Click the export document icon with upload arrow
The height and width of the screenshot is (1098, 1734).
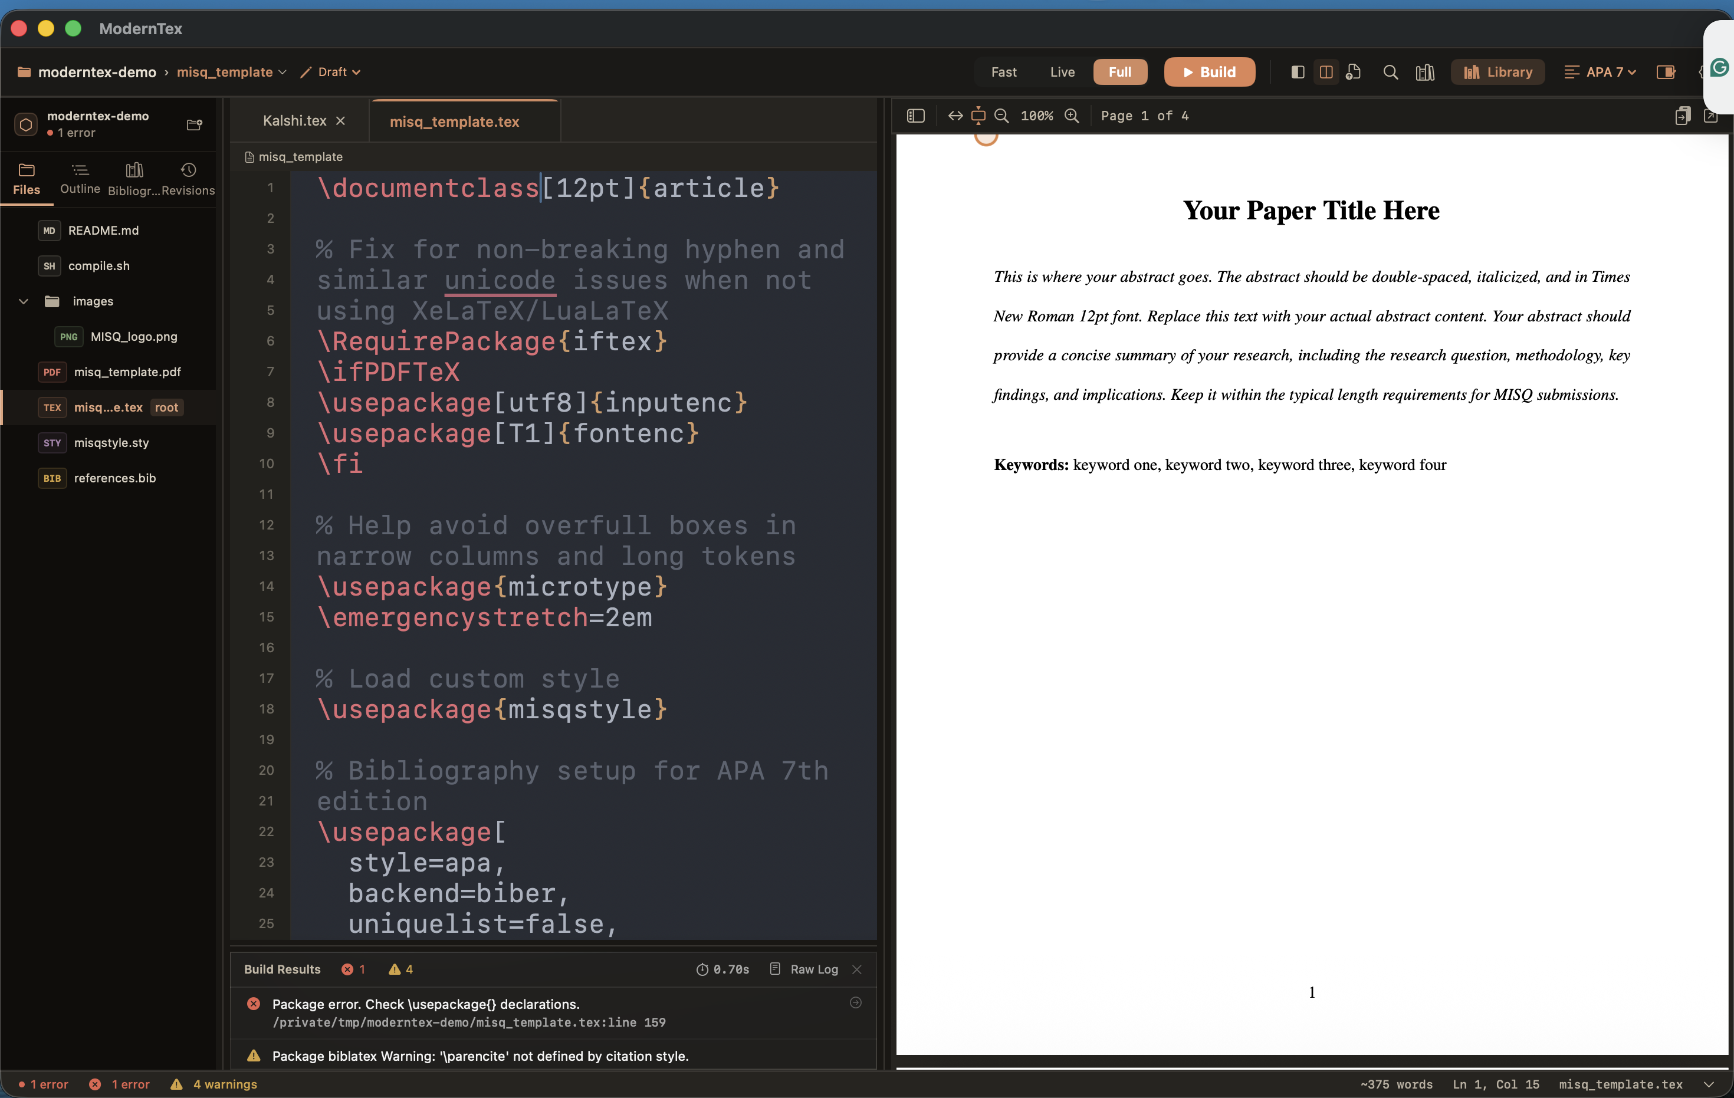click(1353, 72)
